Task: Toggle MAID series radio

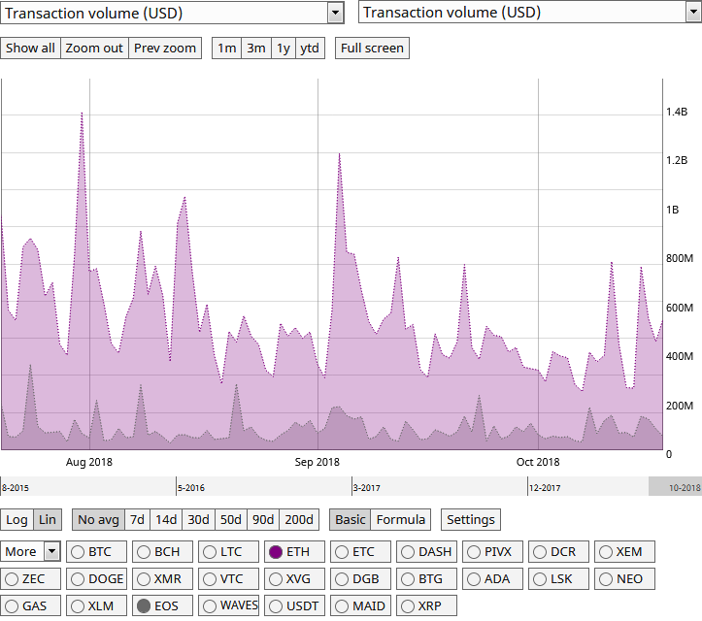Action: (x=360, y=605)
